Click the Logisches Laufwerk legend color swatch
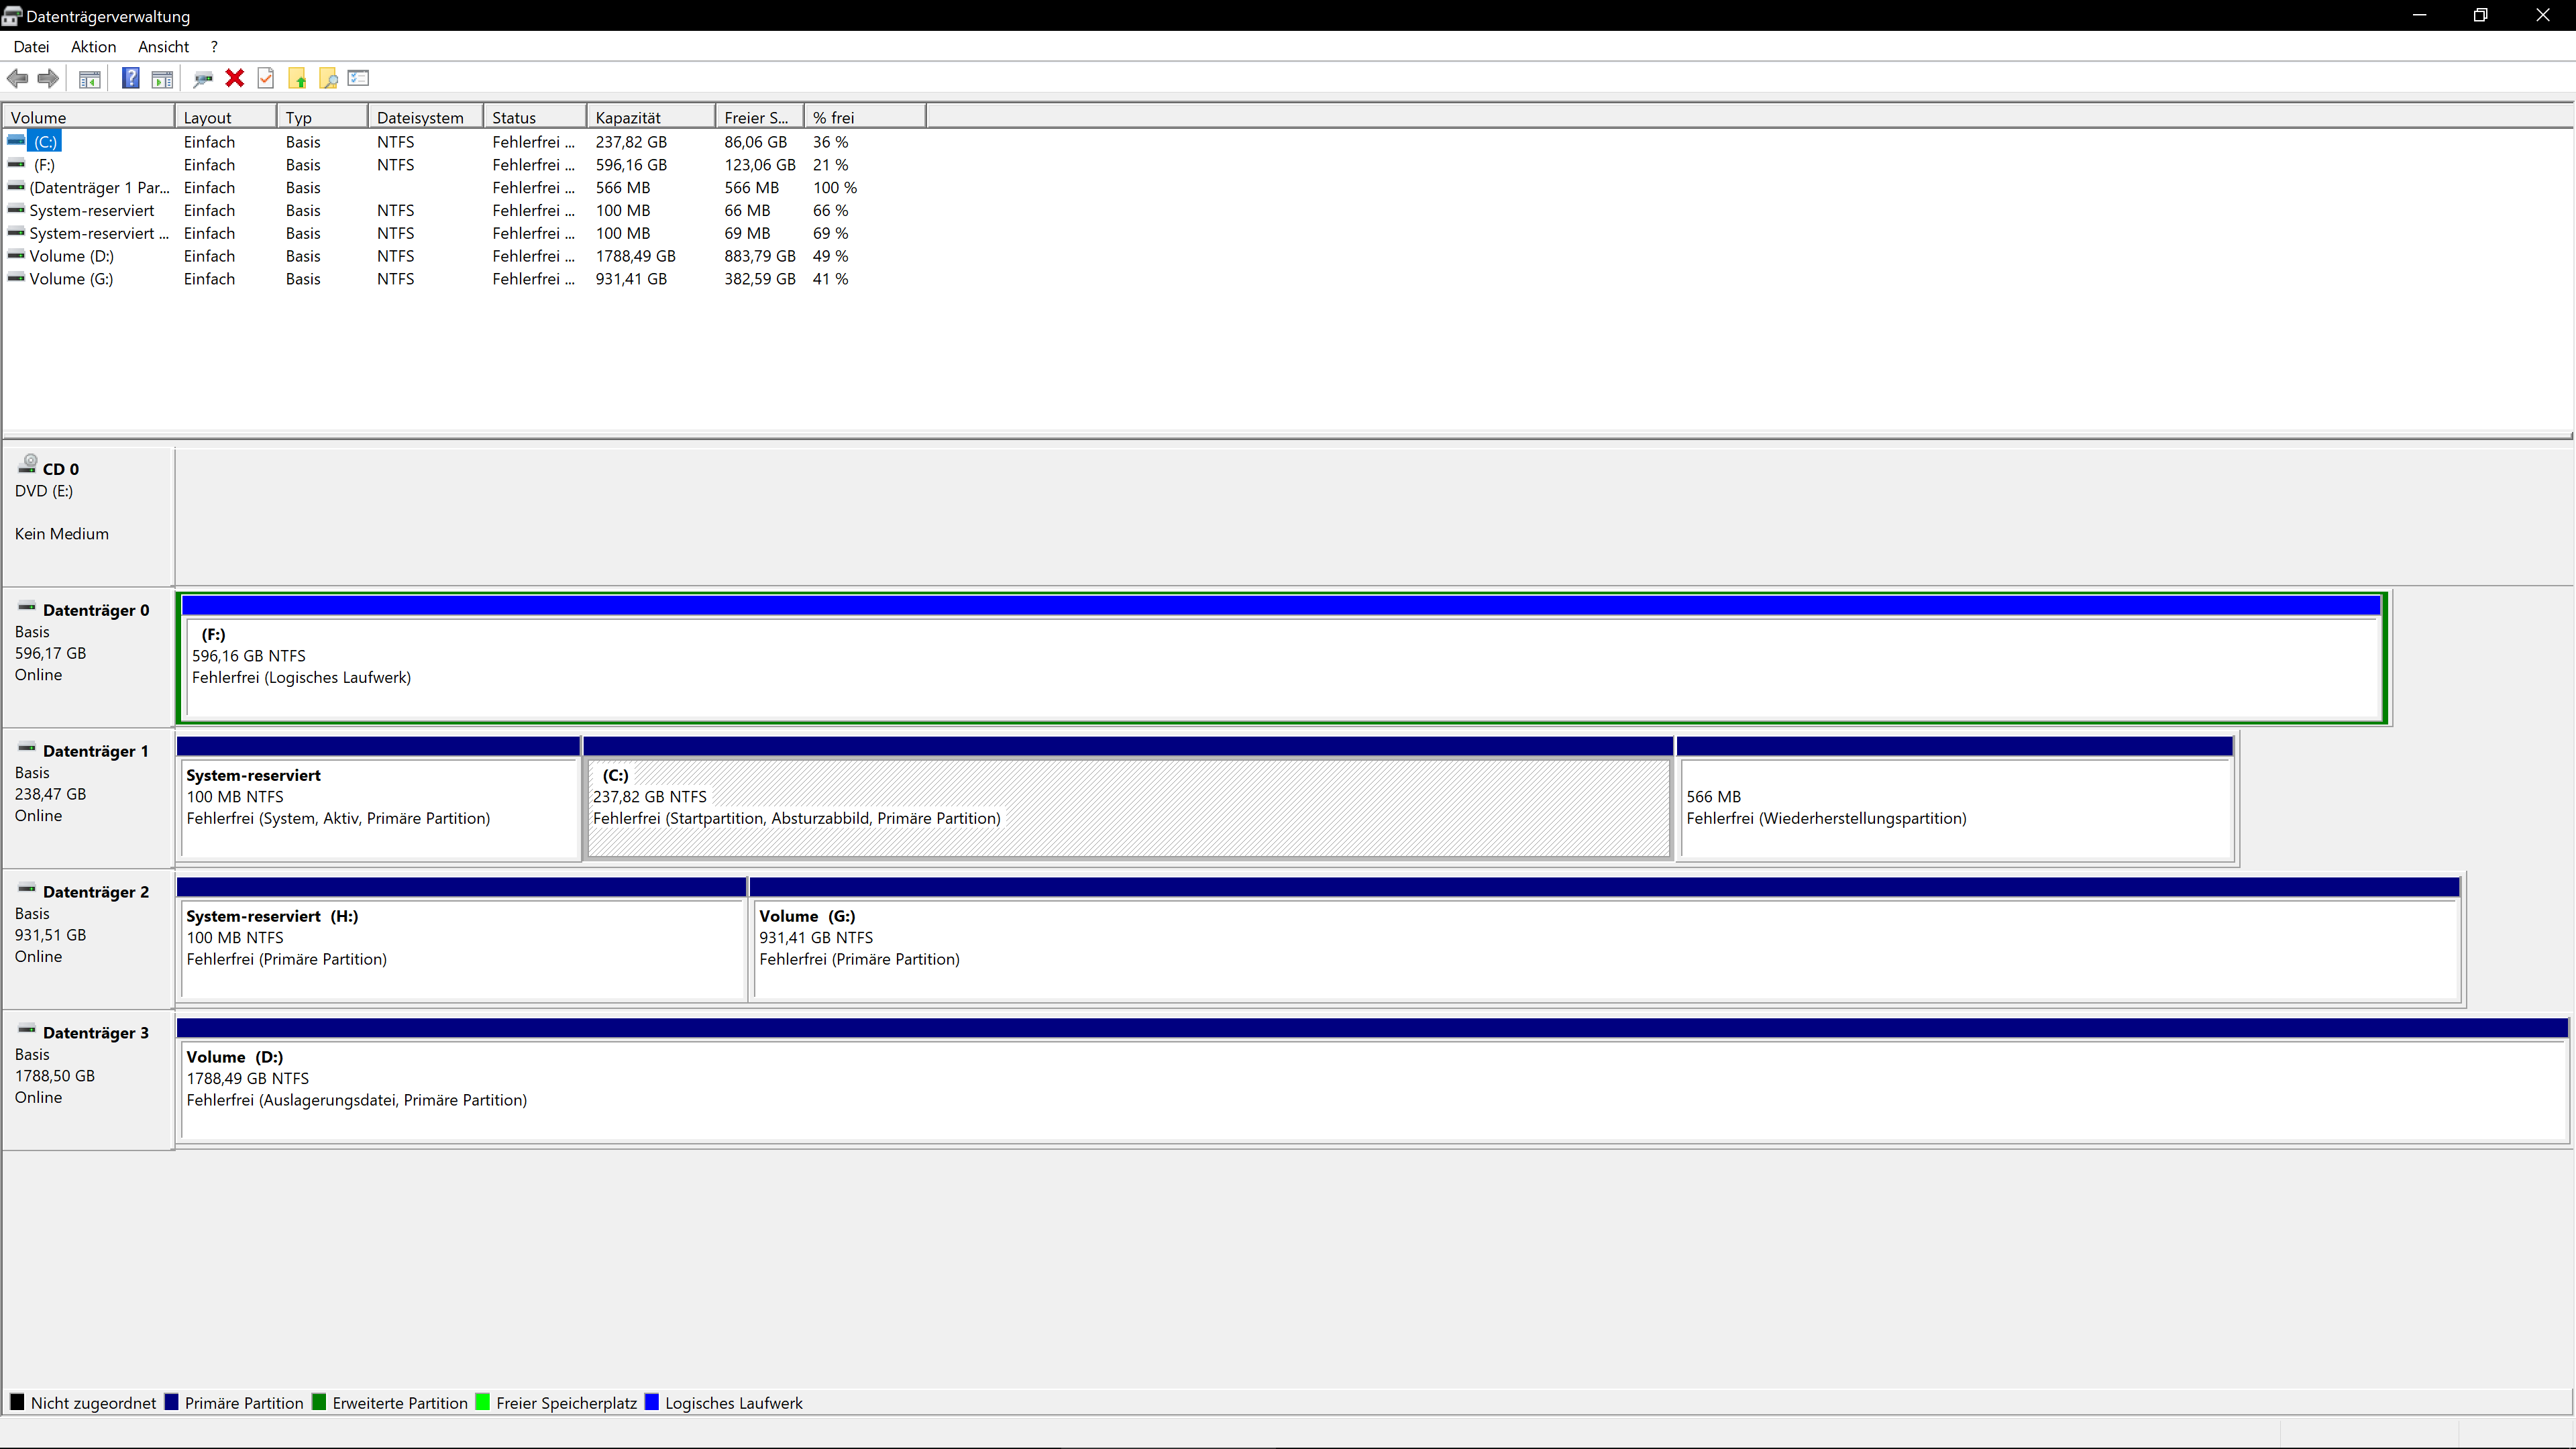Screen dimensions: 2576x1449 (x=653, y=1402)
